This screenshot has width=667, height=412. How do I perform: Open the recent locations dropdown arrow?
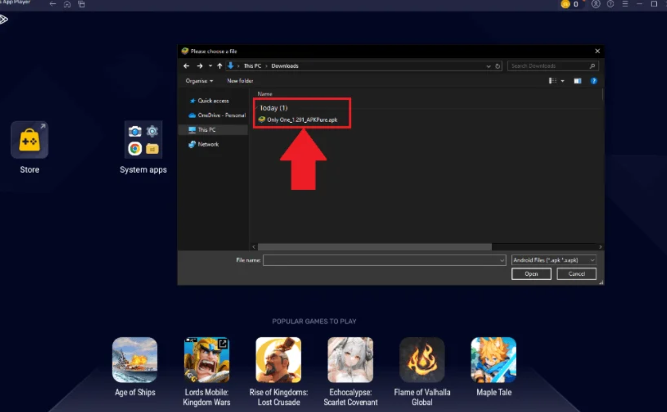point(210,66)
